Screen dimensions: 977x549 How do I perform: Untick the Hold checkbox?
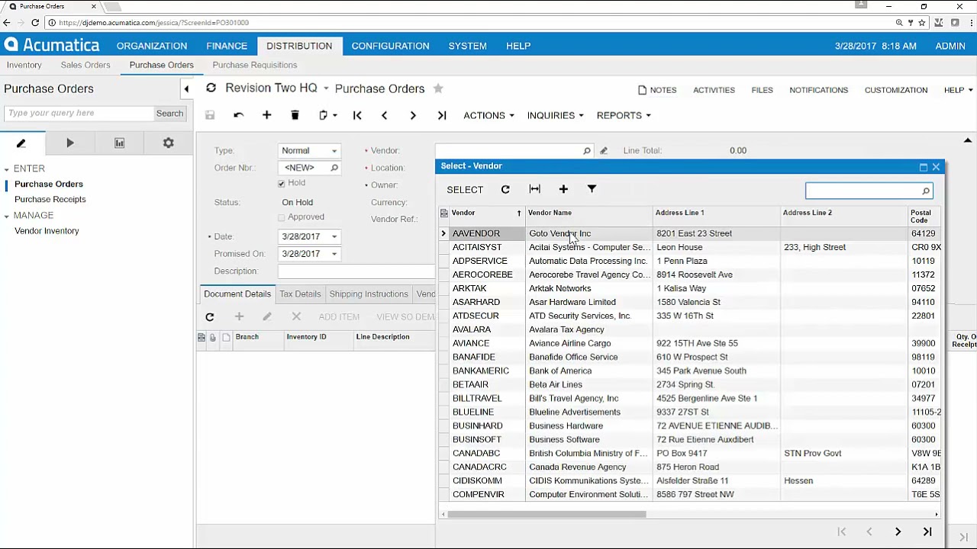(282, 183)
